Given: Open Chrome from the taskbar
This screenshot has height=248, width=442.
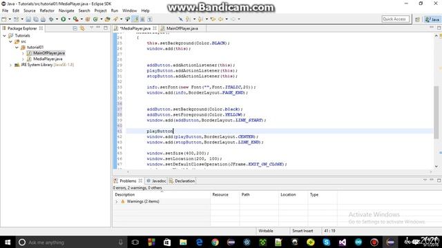Looking at the screenshot, I should (215, 242).
